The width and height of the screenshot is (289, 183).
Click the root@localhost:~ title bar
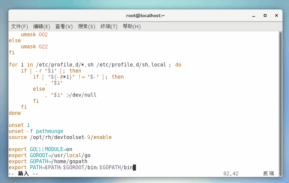click(145, 15)
